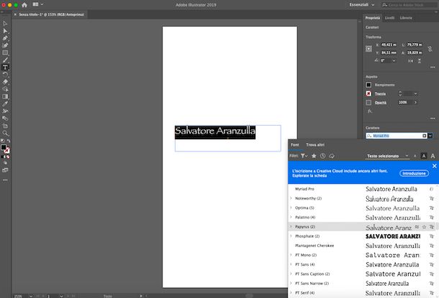The height and width of the screenshot is (298, 439).
Task: Open the font filter funnel icon
Action: (x=304, y=156)
